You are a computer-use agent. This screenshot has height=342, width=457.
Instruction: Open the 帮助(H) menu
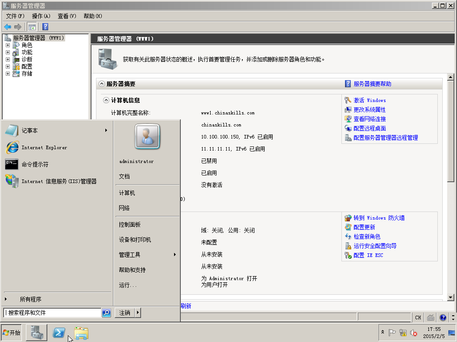93,16
